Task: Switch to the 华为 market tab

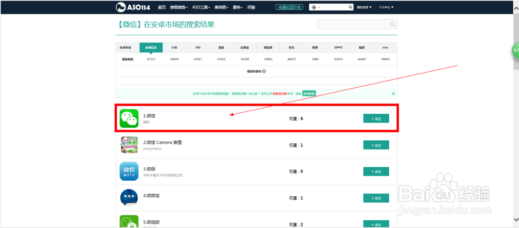Action: (x=291, y=48)
